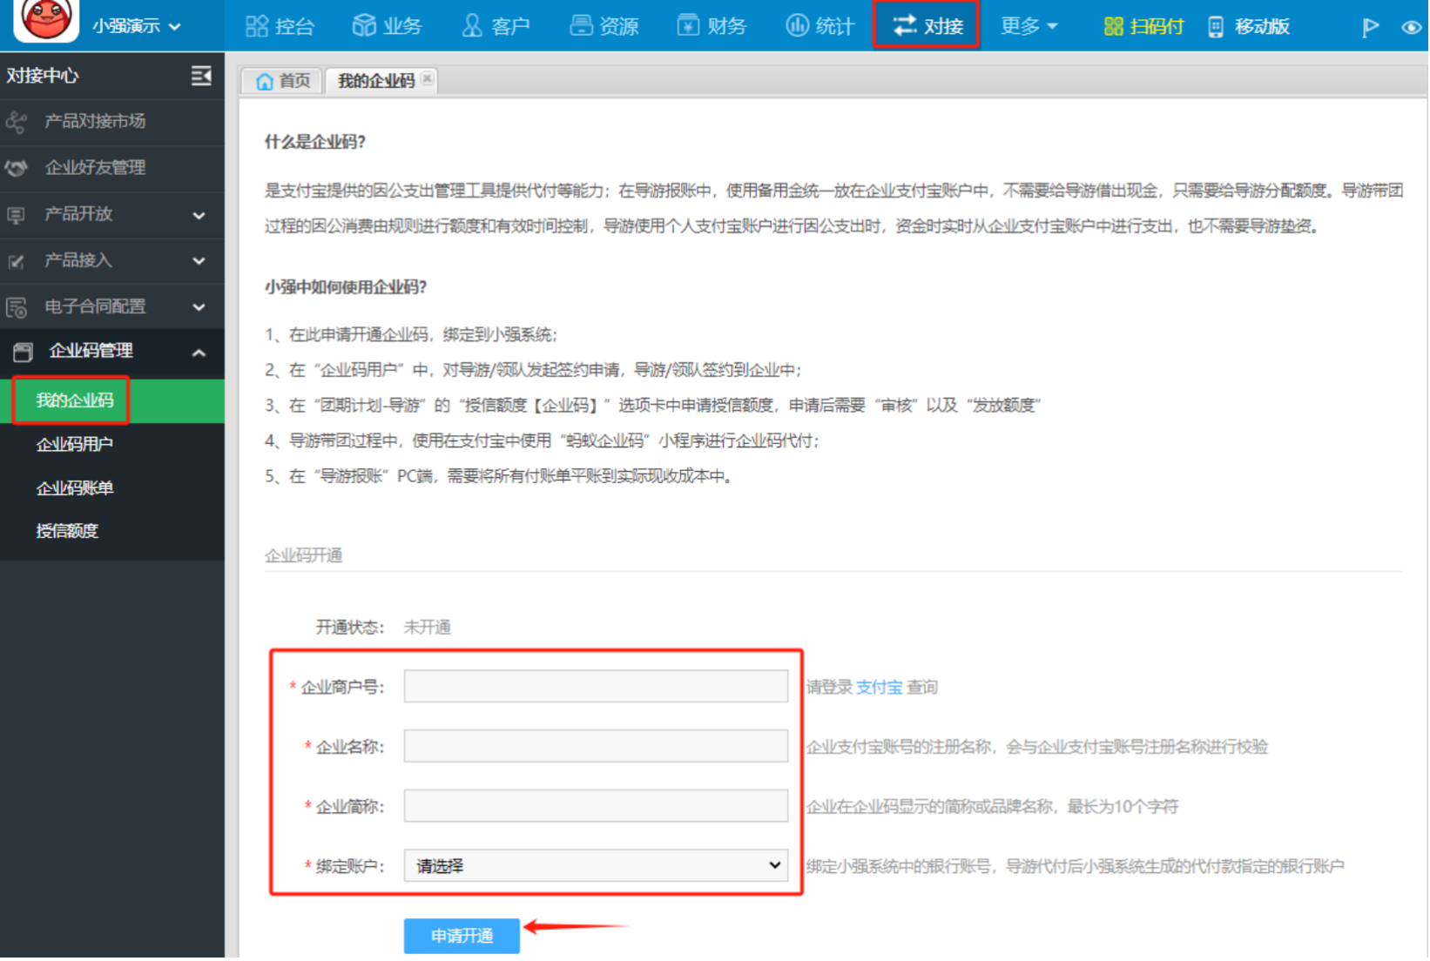Click the 企业码管理 sidebar icon
This screenshot has width=1430, height=961.
point(23,352)
